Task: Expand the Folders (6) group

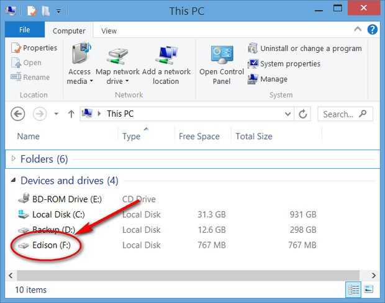Action: (13, 160)
